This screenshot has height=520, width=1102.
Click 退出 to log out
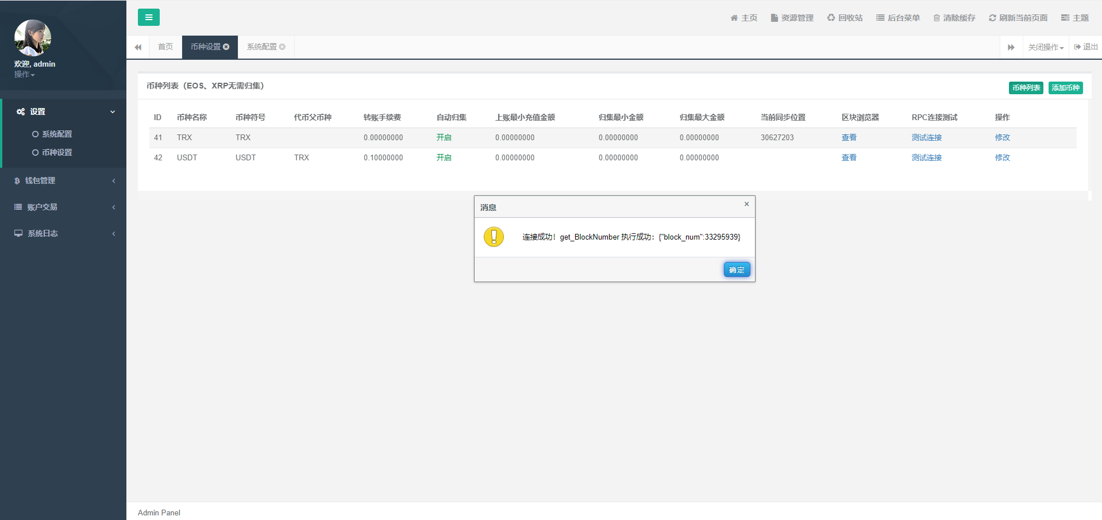click(x=1086, y=47)
